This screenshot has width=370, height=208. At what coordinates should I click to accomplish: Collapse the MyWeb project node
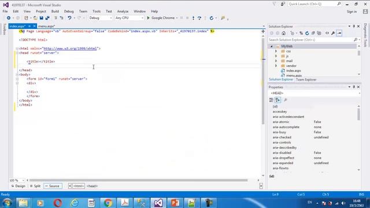pyautogui.click(x=271, y=46)
